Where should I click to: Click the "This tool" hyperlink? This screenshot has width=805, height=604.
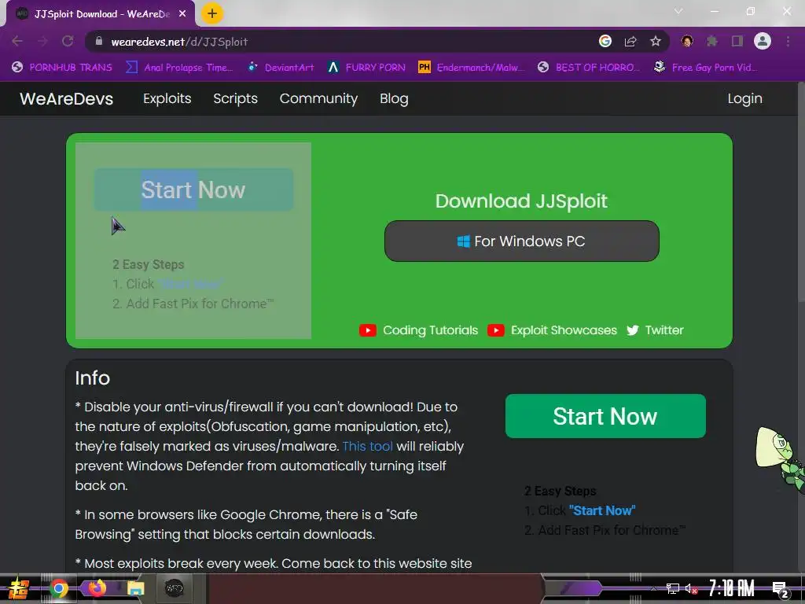tap(368, 446)
